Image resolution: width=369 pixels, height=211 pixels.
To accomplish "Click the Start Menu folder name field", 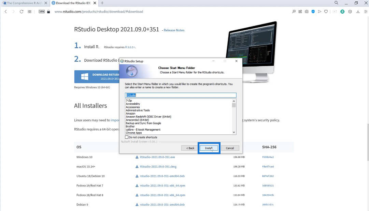I will tap(181, 95).
